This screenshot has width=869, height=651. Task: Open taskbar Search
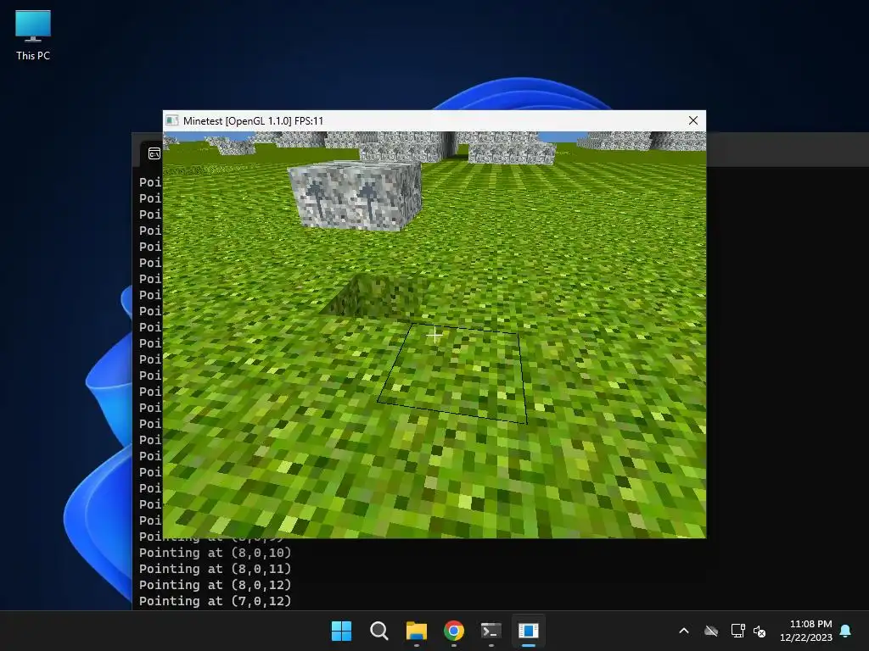click(x=379, y=631)
